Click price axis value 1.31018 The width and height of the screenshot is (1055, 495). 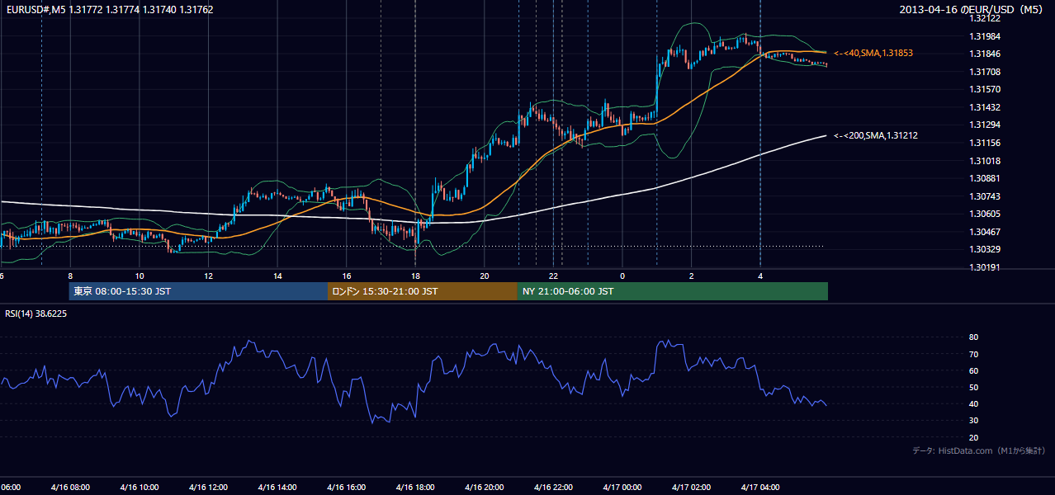tap(985, 161)
